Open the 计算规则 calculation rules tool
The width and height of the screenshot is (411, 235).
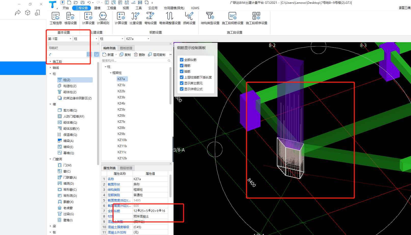pos(103,18)
